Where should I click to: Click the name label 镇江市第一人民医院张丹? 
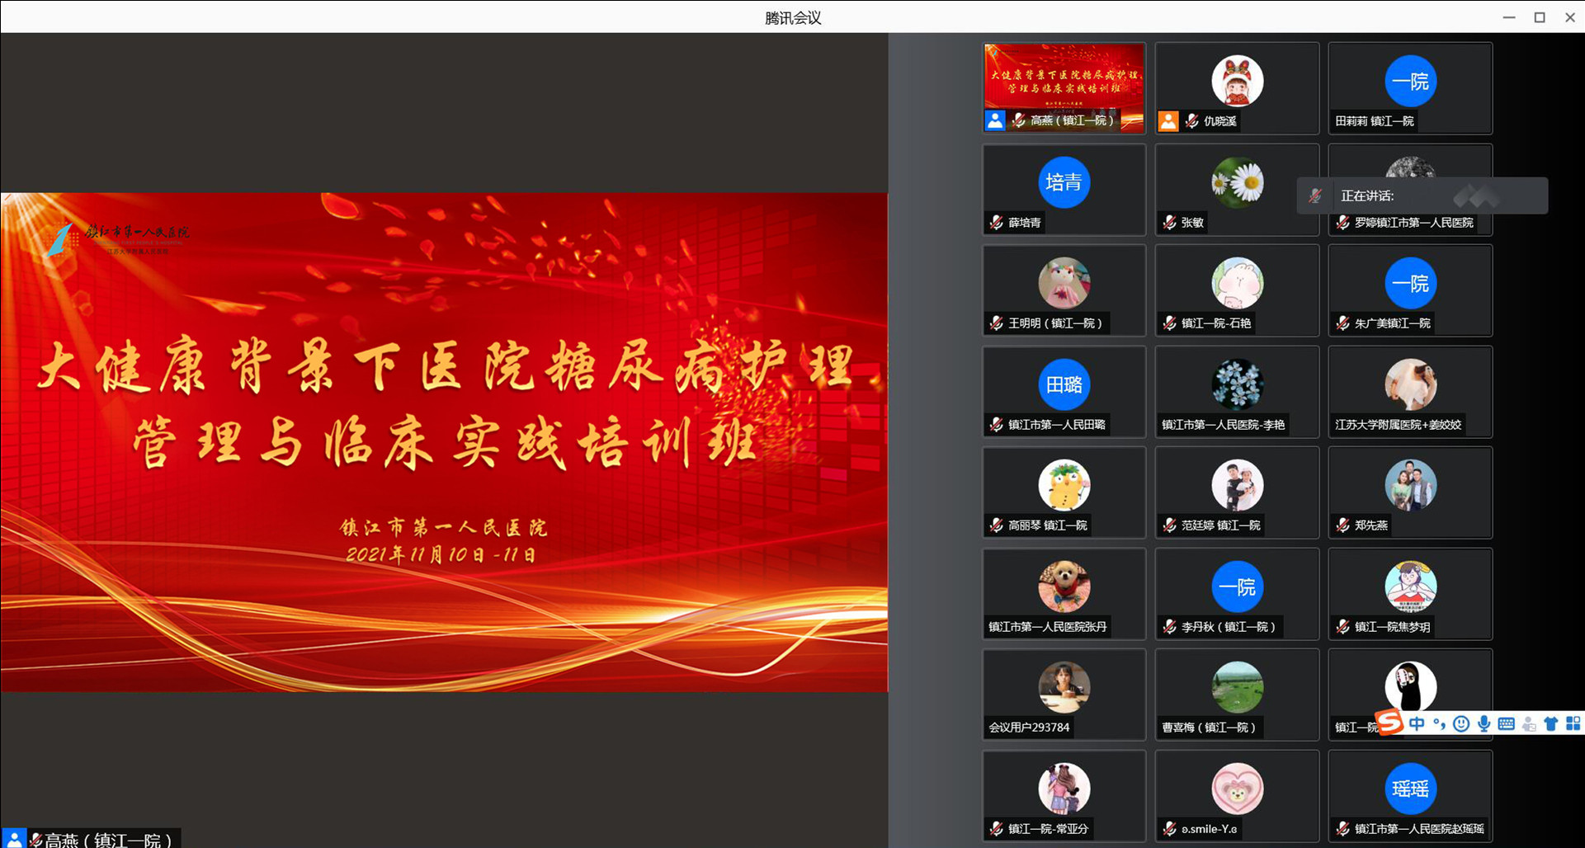pos(1048,627)
